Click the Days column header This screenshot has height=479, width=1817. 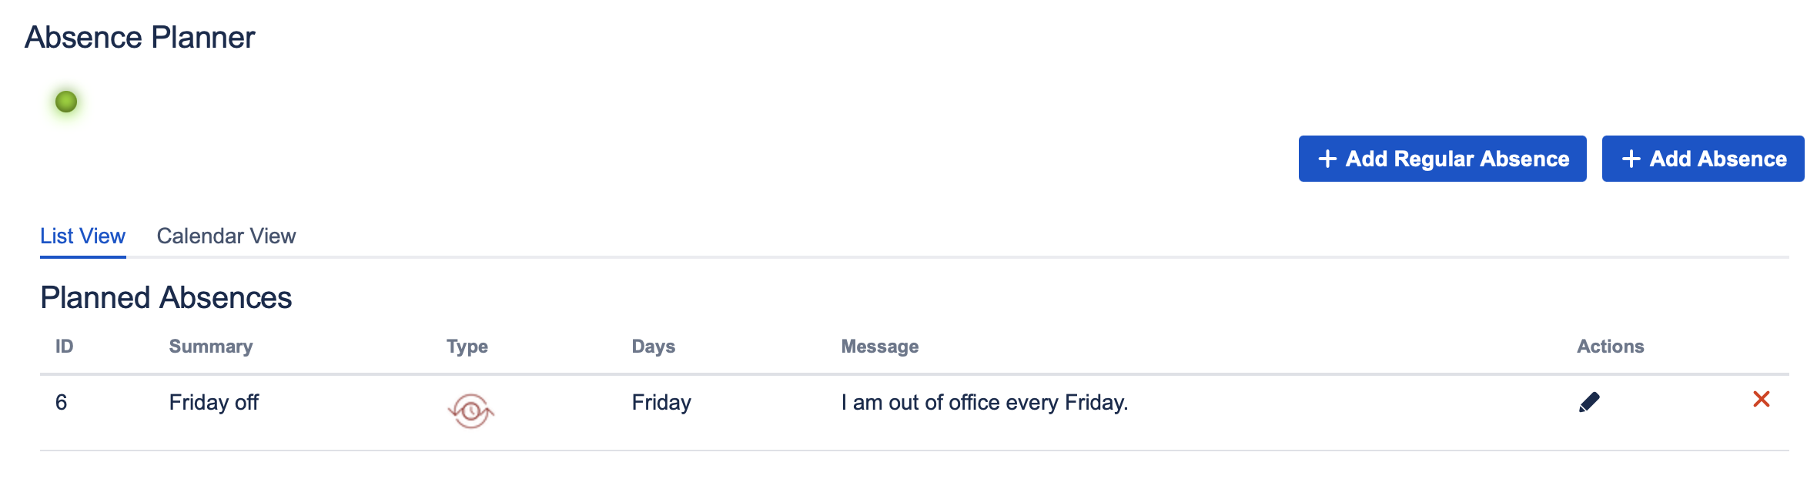[654, 347]
